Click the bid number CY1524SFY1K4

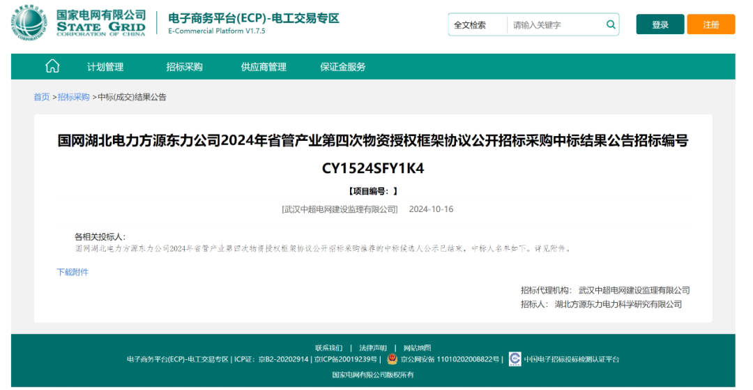[x=373, y=169]
